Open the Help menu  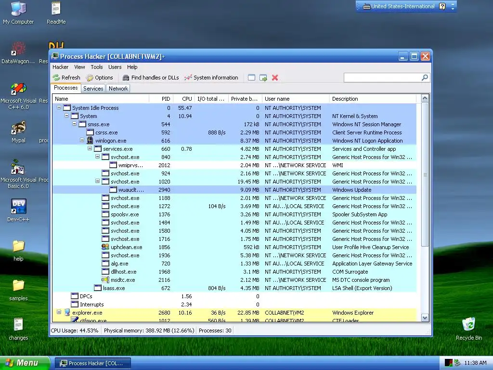132,67
